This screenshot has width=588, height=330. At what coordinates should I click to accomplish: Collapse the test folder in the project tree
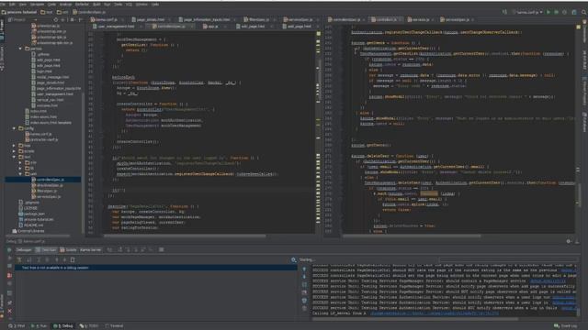(15, 157)
